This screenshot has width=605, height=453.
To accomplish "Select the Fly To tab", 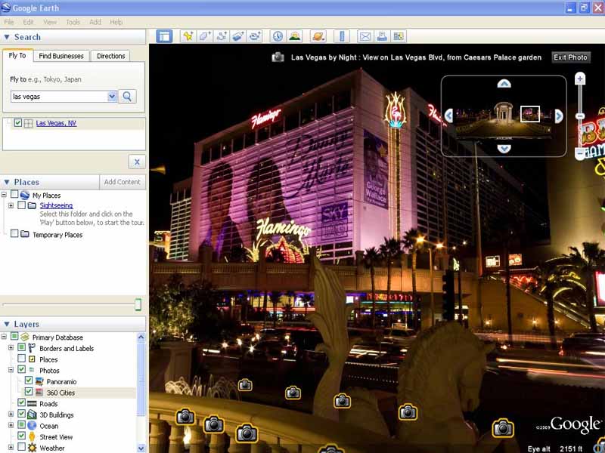I will pos(17,55).
